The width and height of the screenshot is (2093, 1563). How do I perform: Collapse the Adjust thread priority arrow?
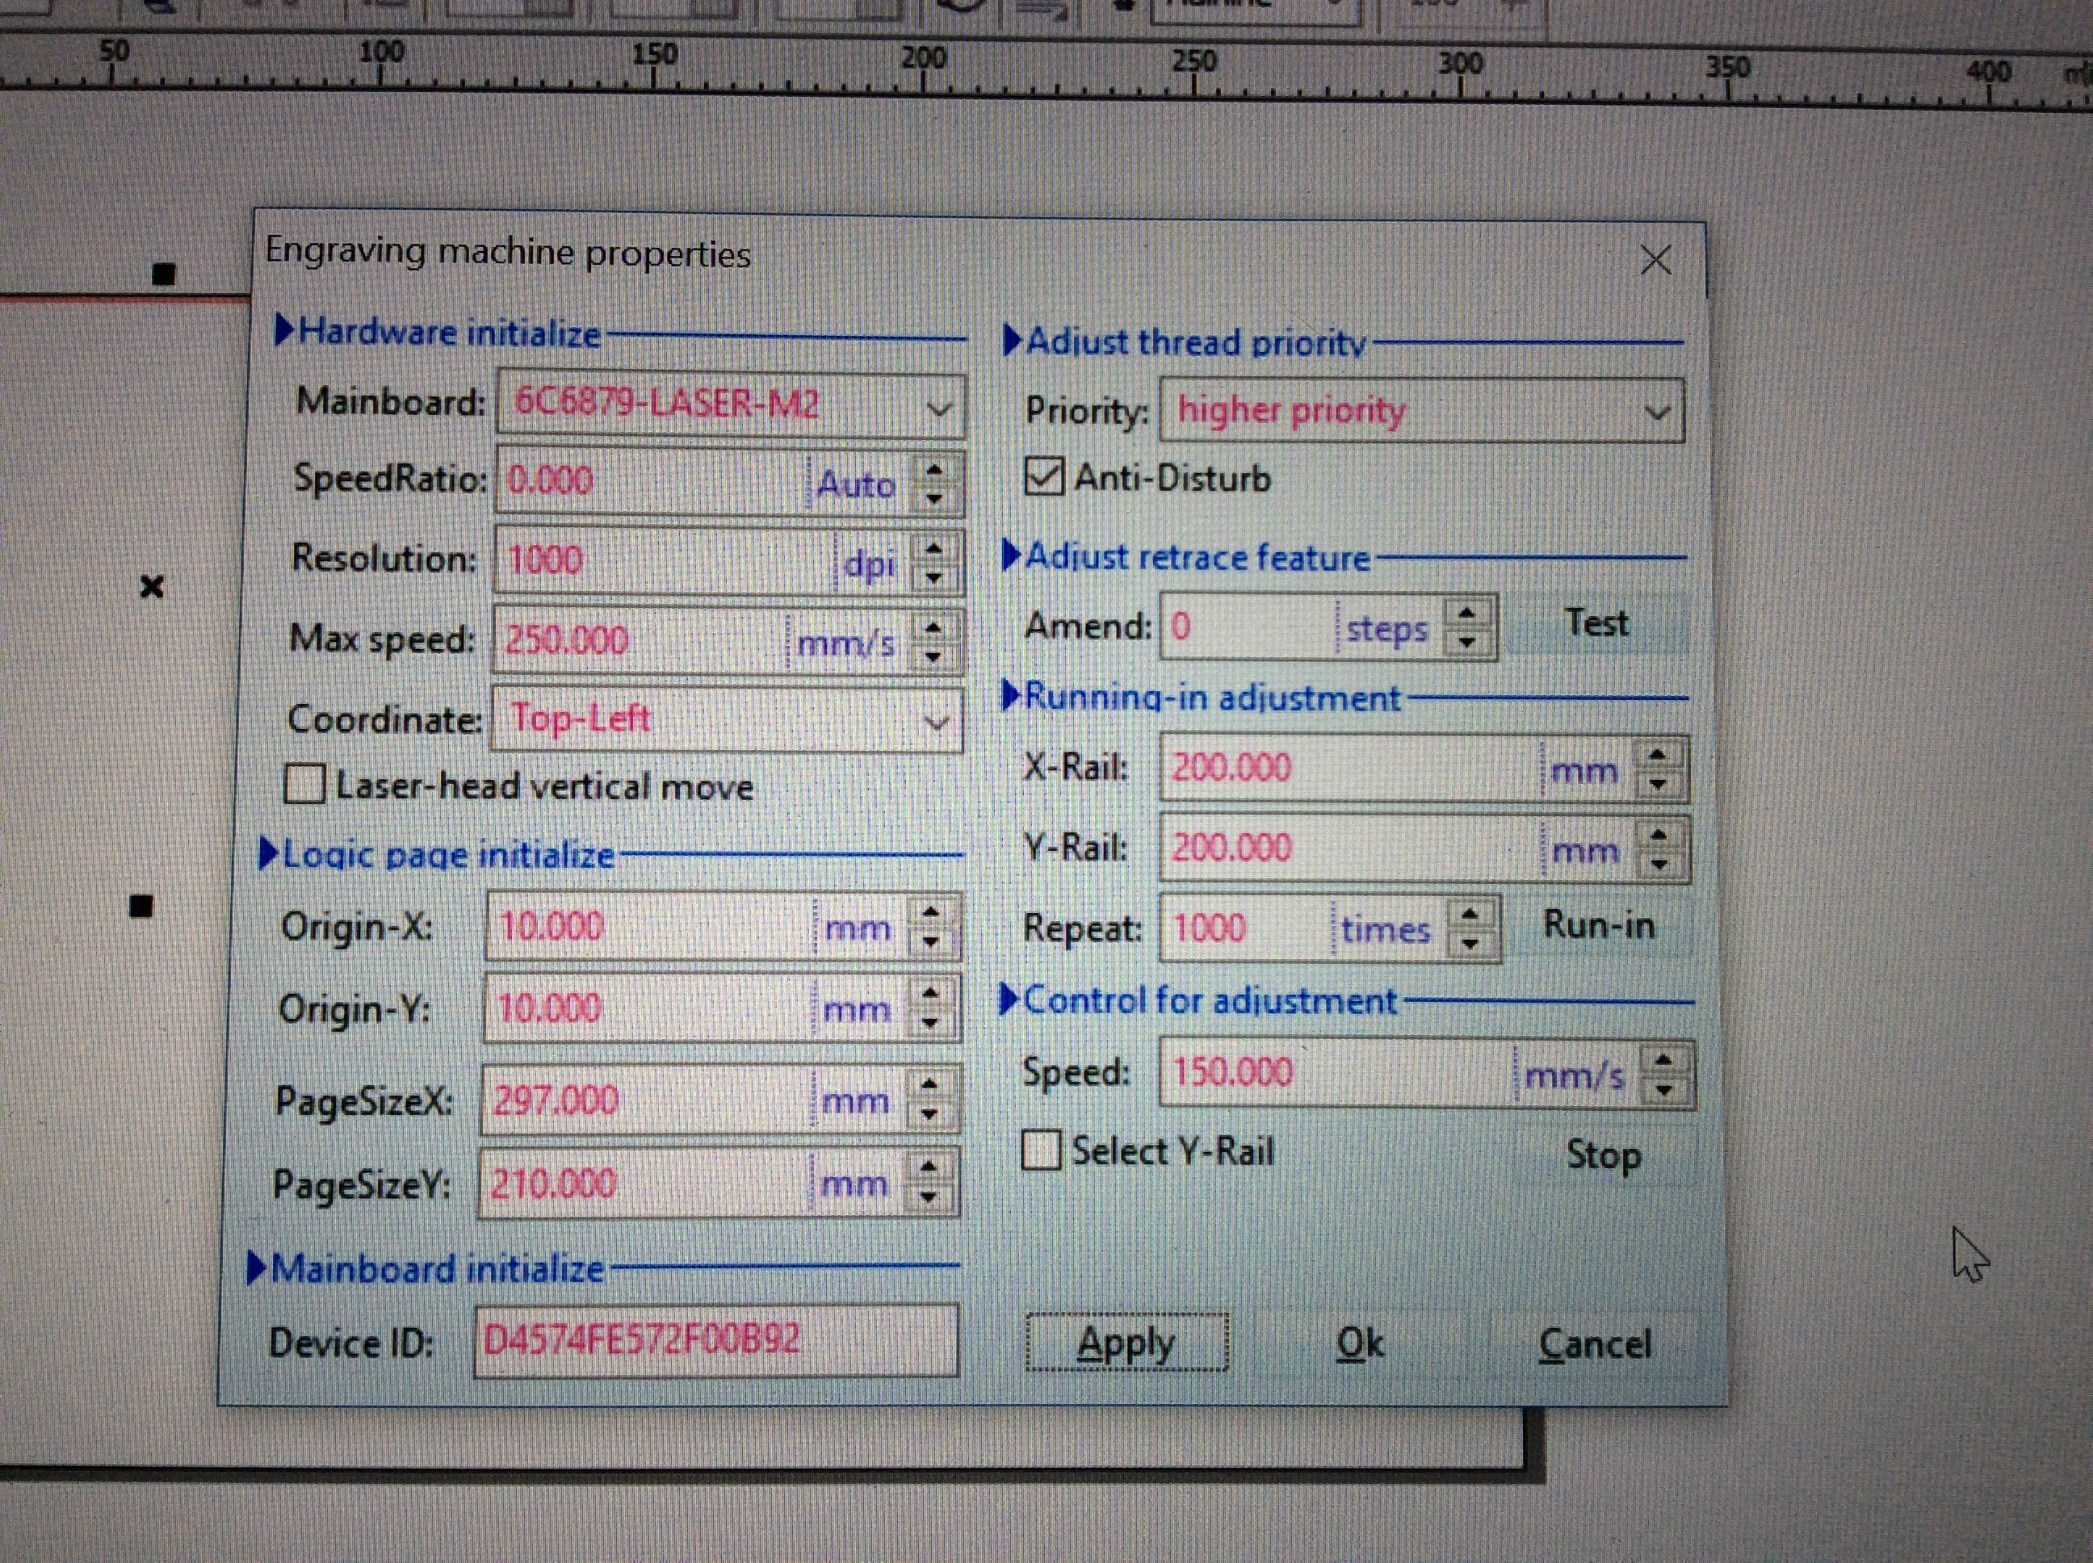coord(1012,340)
